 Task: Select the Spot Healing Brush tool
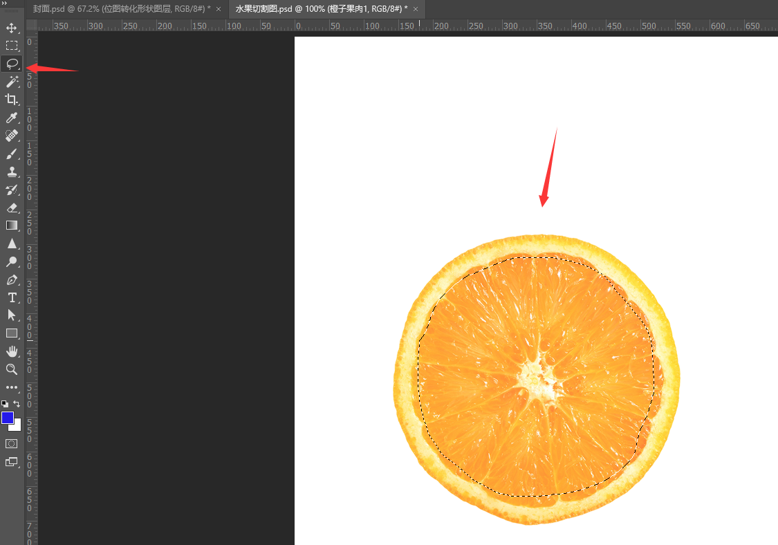coord(12,136)
